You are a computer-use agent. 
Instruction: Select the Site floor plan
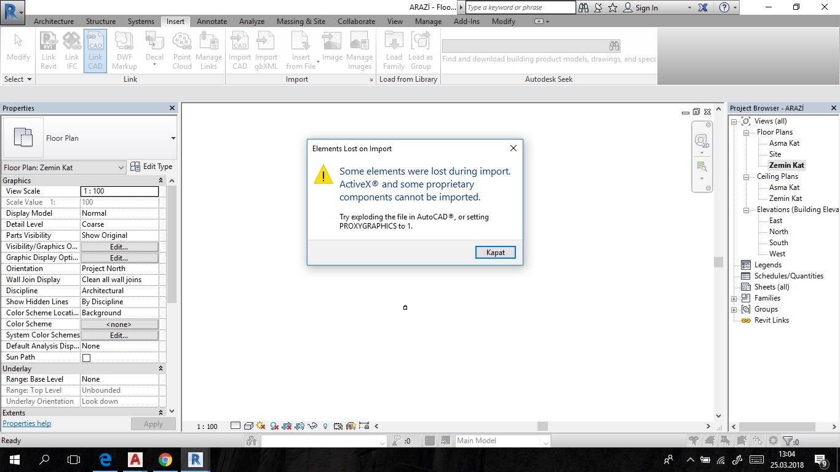pos(775,154)
